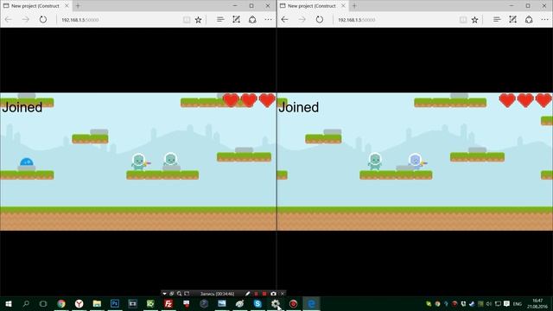Open reading view in left browser

pyautogui.click(x=187, y=20)
